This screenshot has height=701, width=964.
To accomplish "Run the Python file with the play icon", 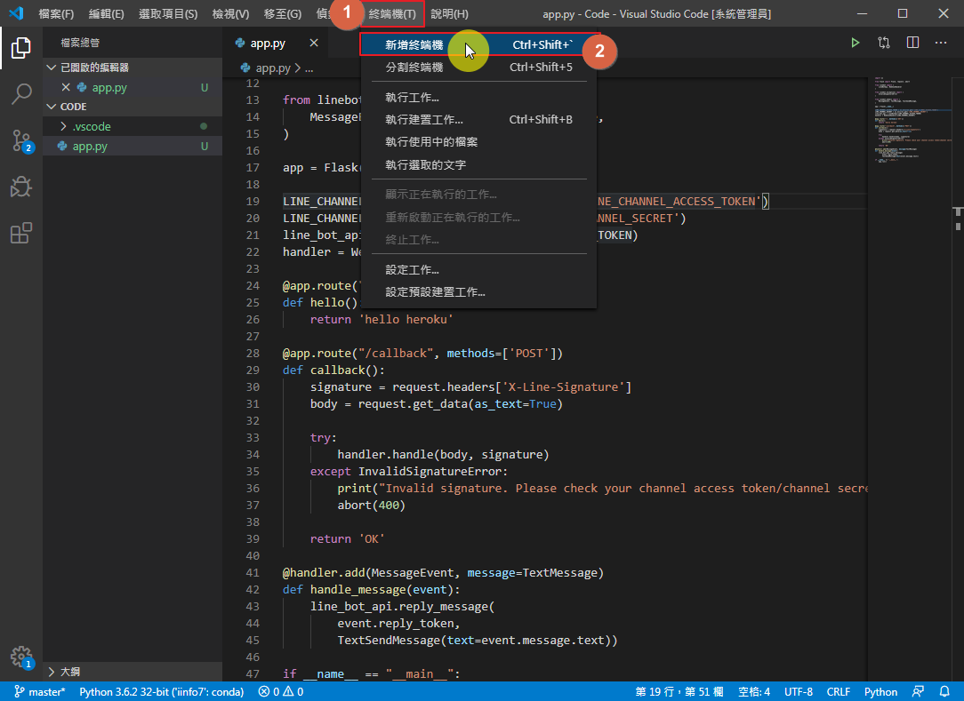I will (x=855, y=42).
